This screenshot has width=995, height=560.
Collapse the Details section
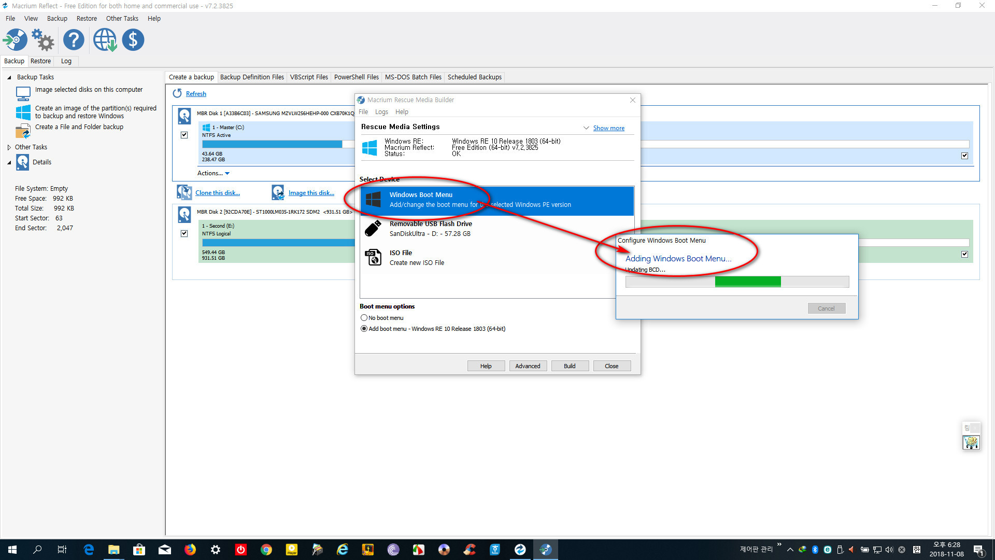[x=9, y=162]
